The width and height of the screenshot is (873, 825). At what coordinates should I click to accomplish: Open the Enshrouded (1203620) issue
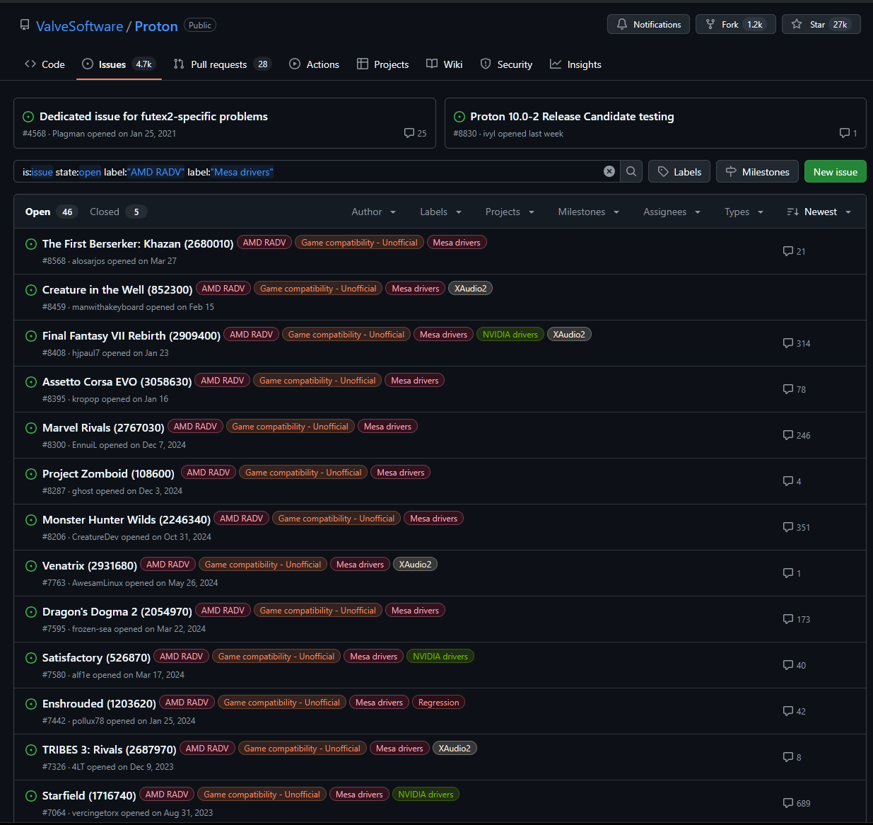[x=99, y=703]
